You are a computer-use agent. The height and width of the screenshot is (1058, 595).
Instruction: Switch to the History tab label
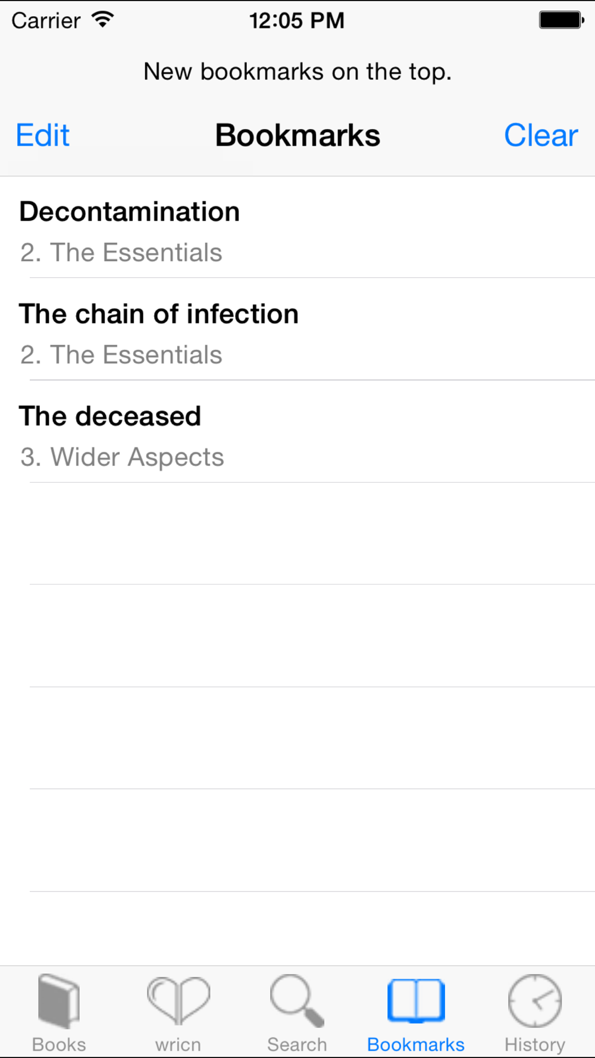tap(535, 1044)
